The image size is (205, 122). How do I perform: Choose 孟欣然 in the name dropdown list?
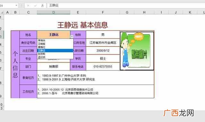(55, 57)
